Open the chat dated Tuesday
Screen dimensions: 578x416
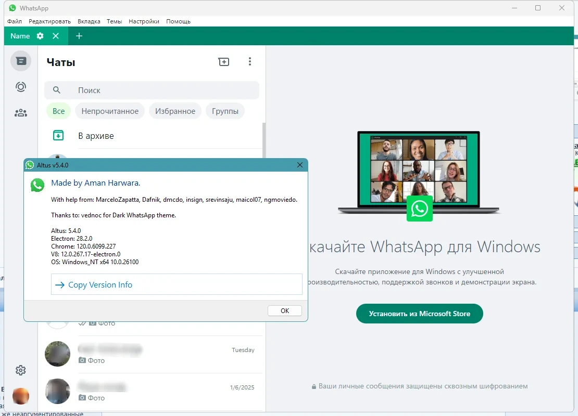point(153,355)
